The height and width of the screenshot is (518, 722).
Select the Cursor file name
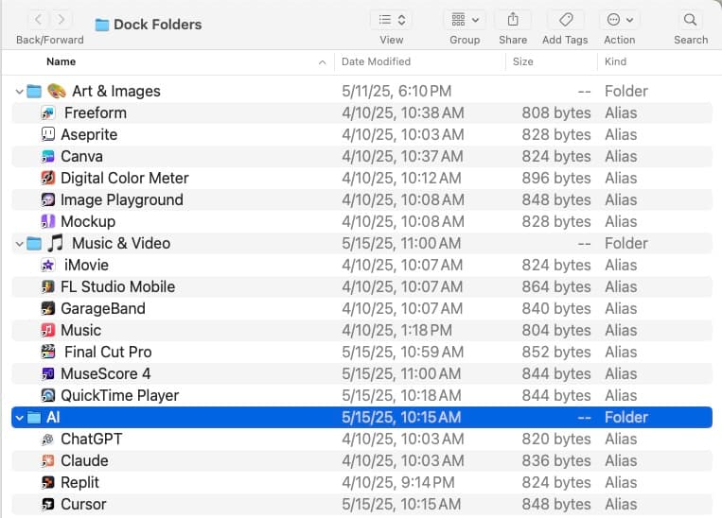point(83,504)
